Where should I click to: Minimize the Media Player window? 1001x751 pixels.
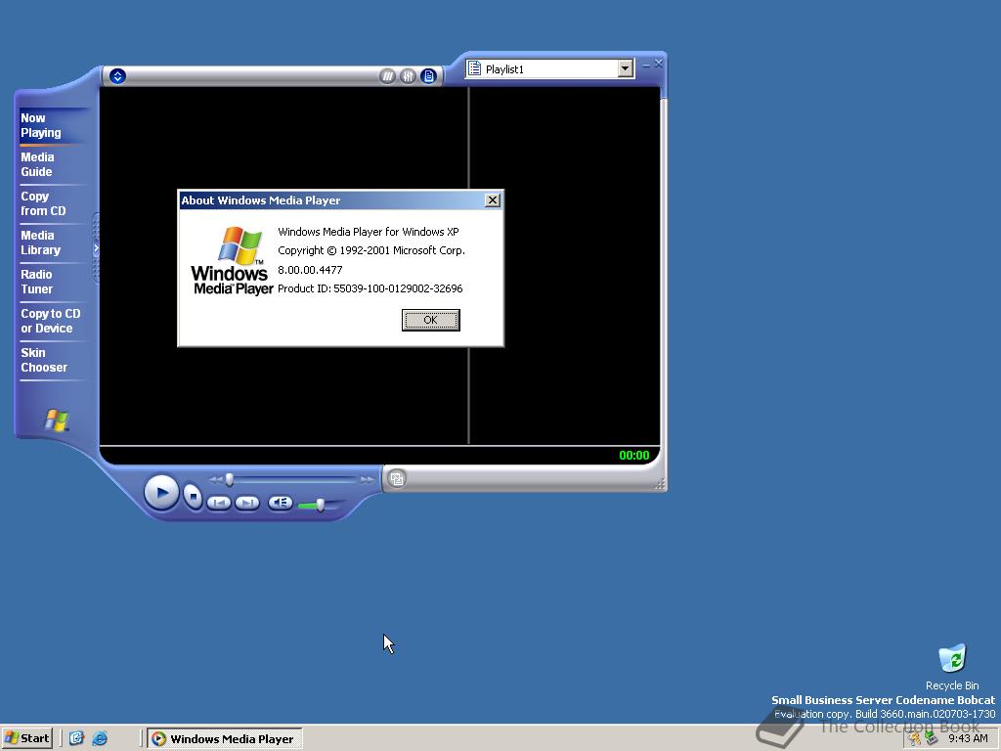click(646, 65)
